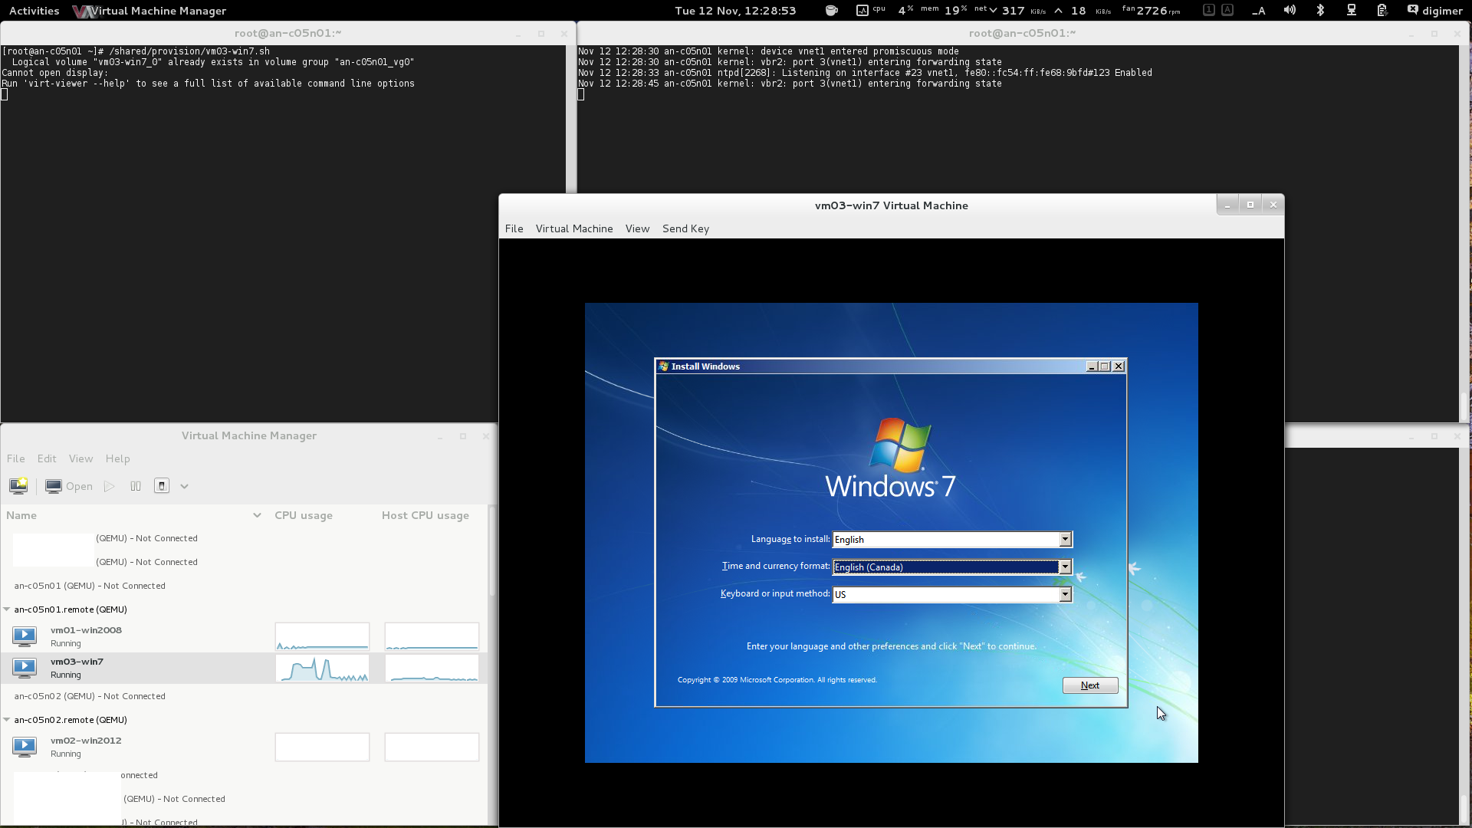Viewport: 1472px width, 828px height.
Task: Click the right terminal's ntpd log line
Action: [865, 73]
